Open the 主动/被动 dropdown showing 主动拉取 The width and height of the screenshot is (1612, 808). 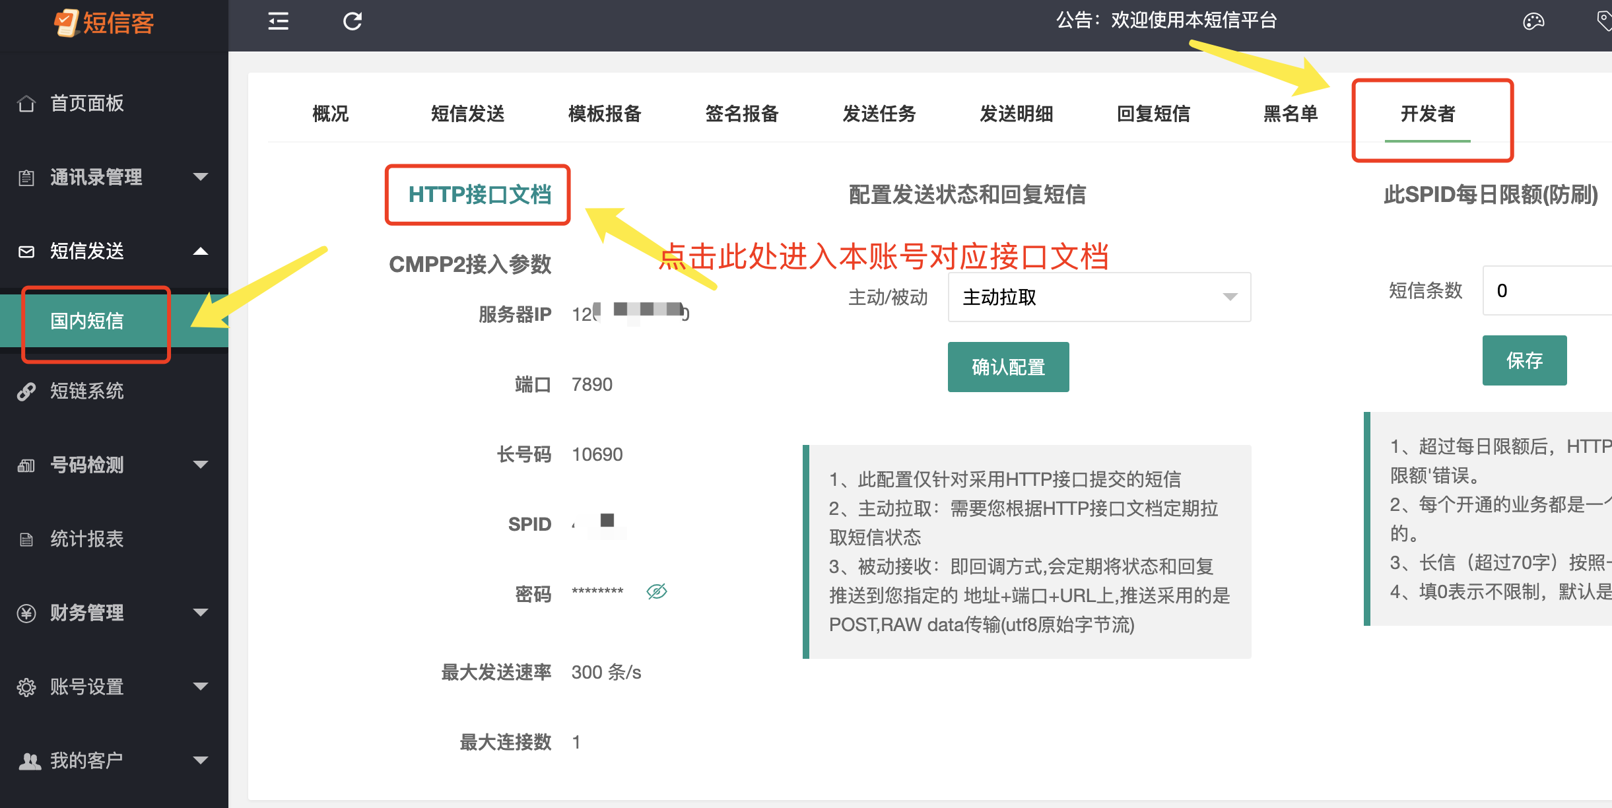pos(1099,297)
